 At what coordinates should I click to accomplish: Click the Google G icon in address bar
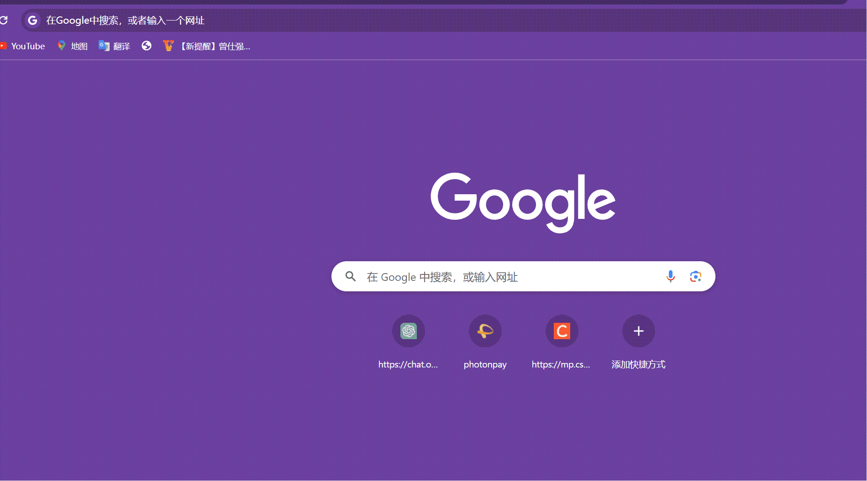click(x=32, y=20)
